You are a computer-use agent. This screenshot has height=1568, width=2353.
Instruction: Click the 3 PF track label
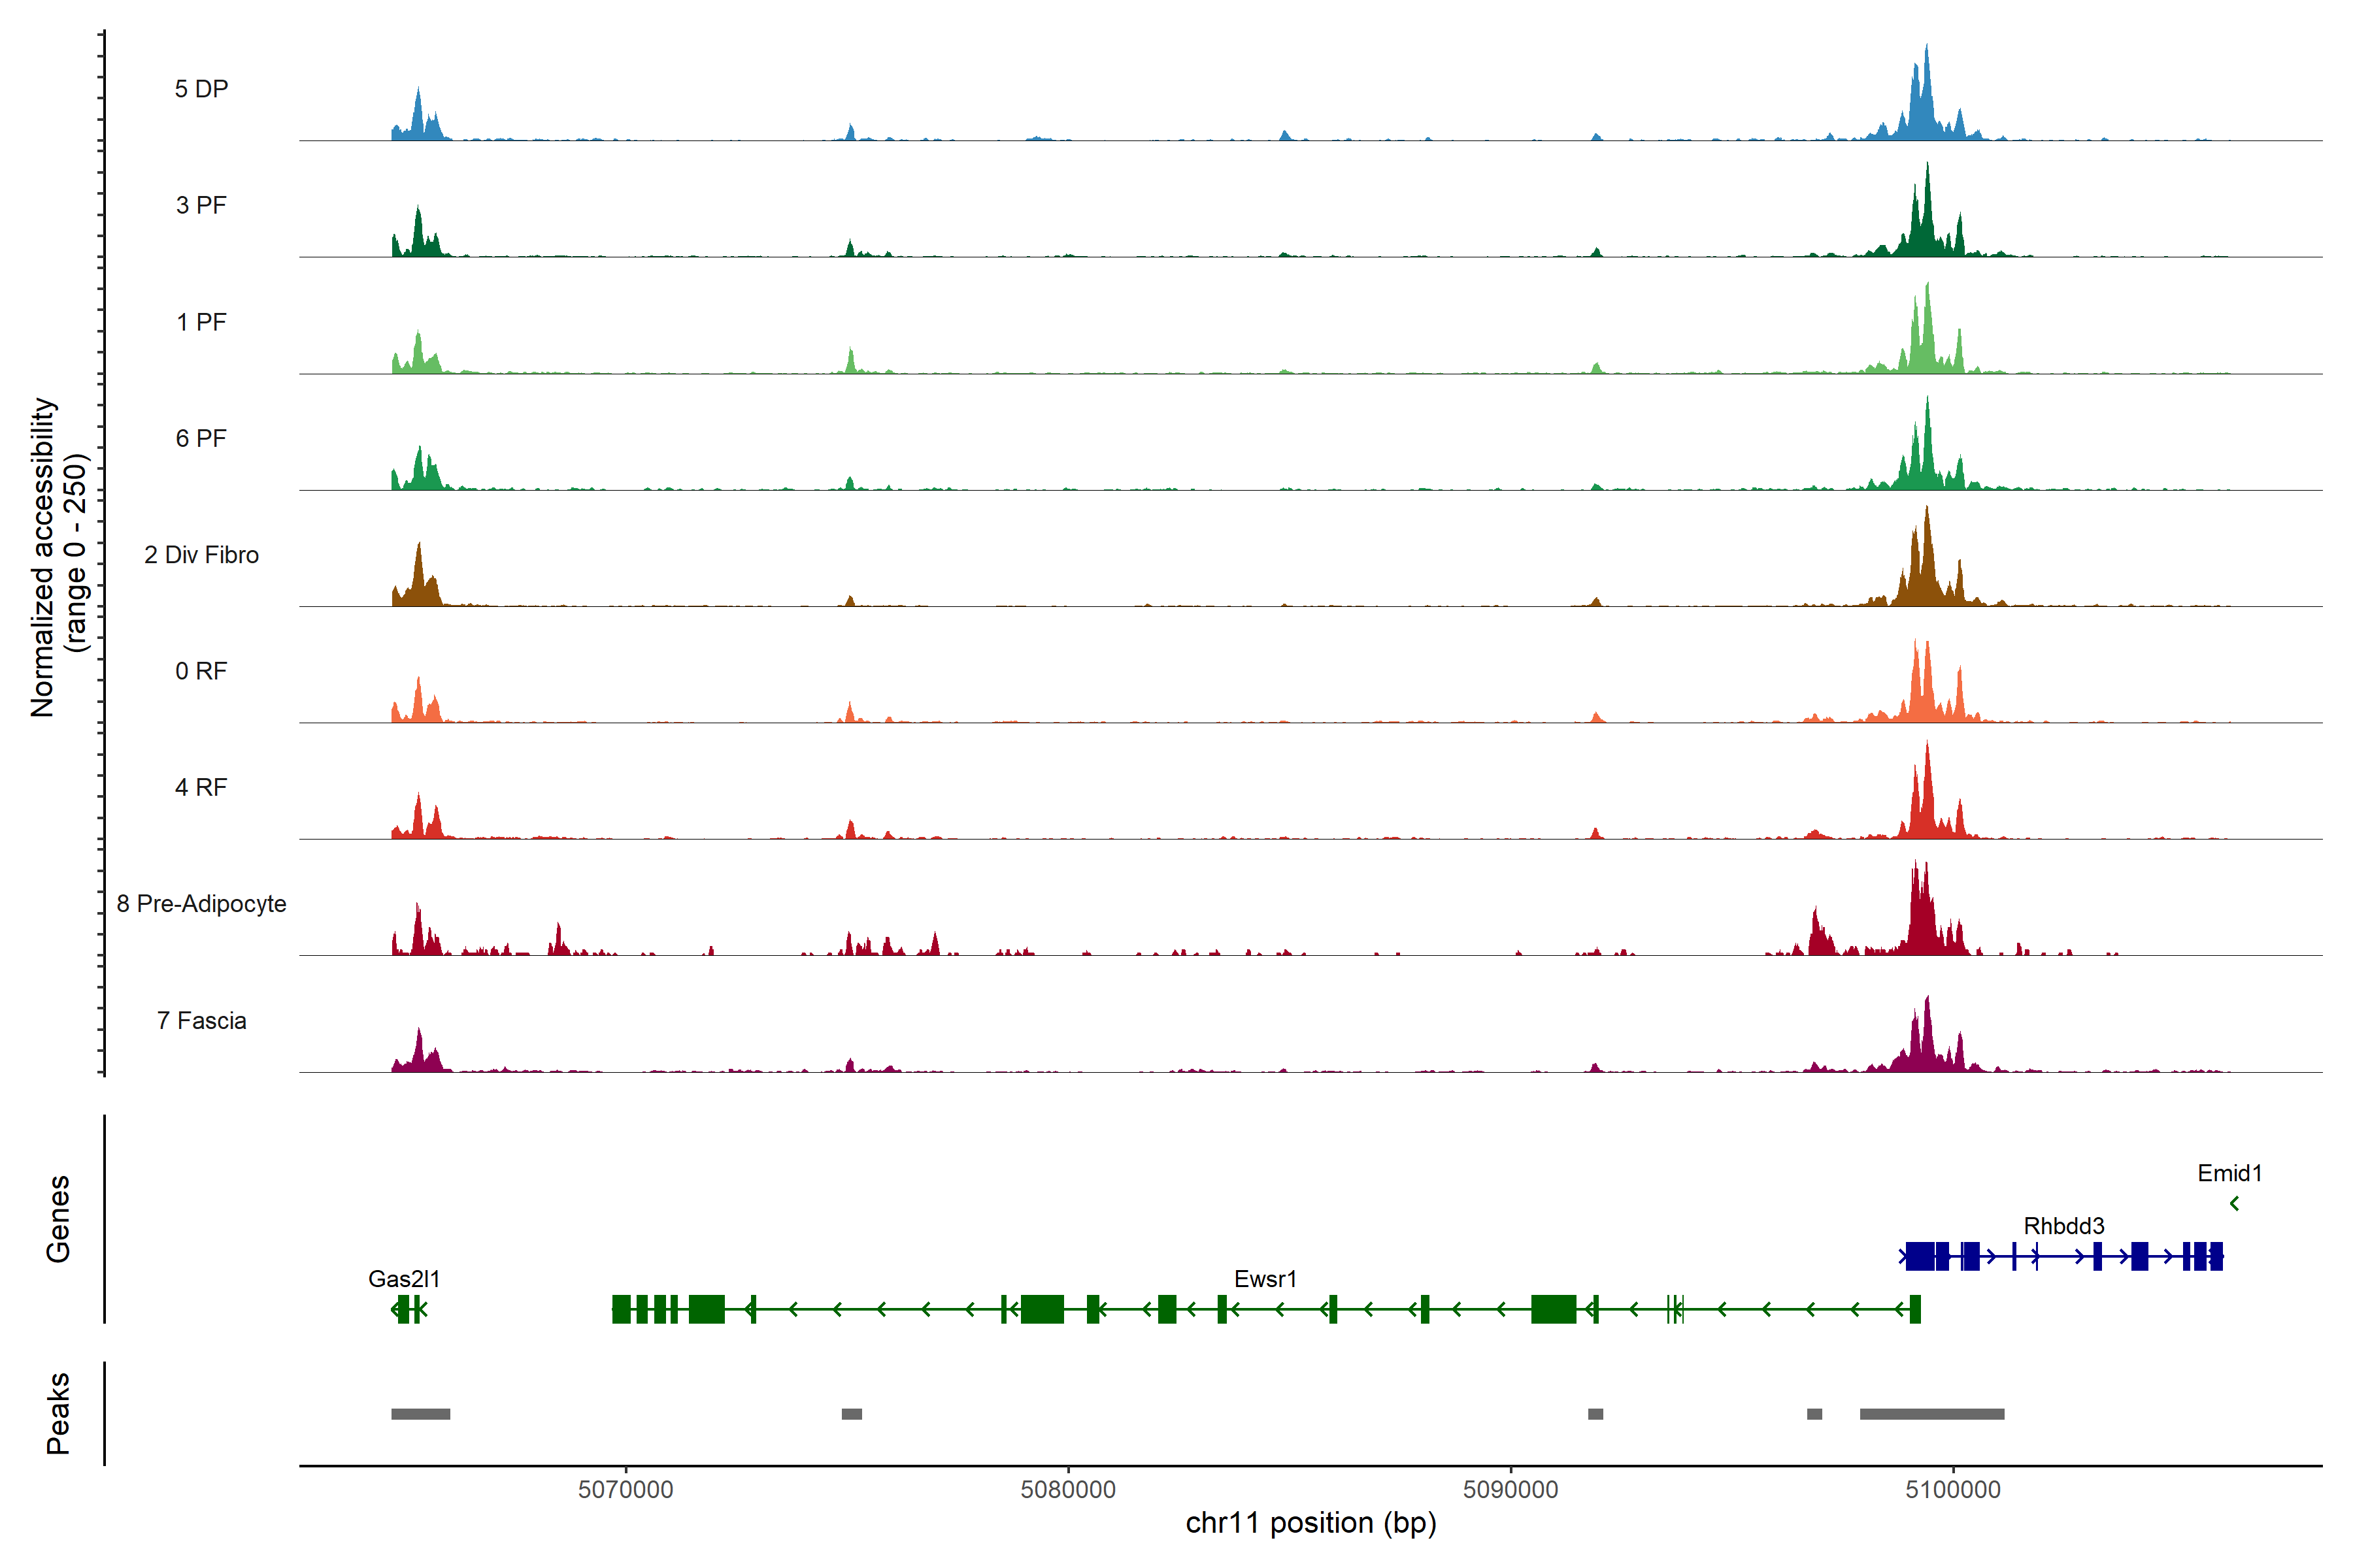(201, 205)
